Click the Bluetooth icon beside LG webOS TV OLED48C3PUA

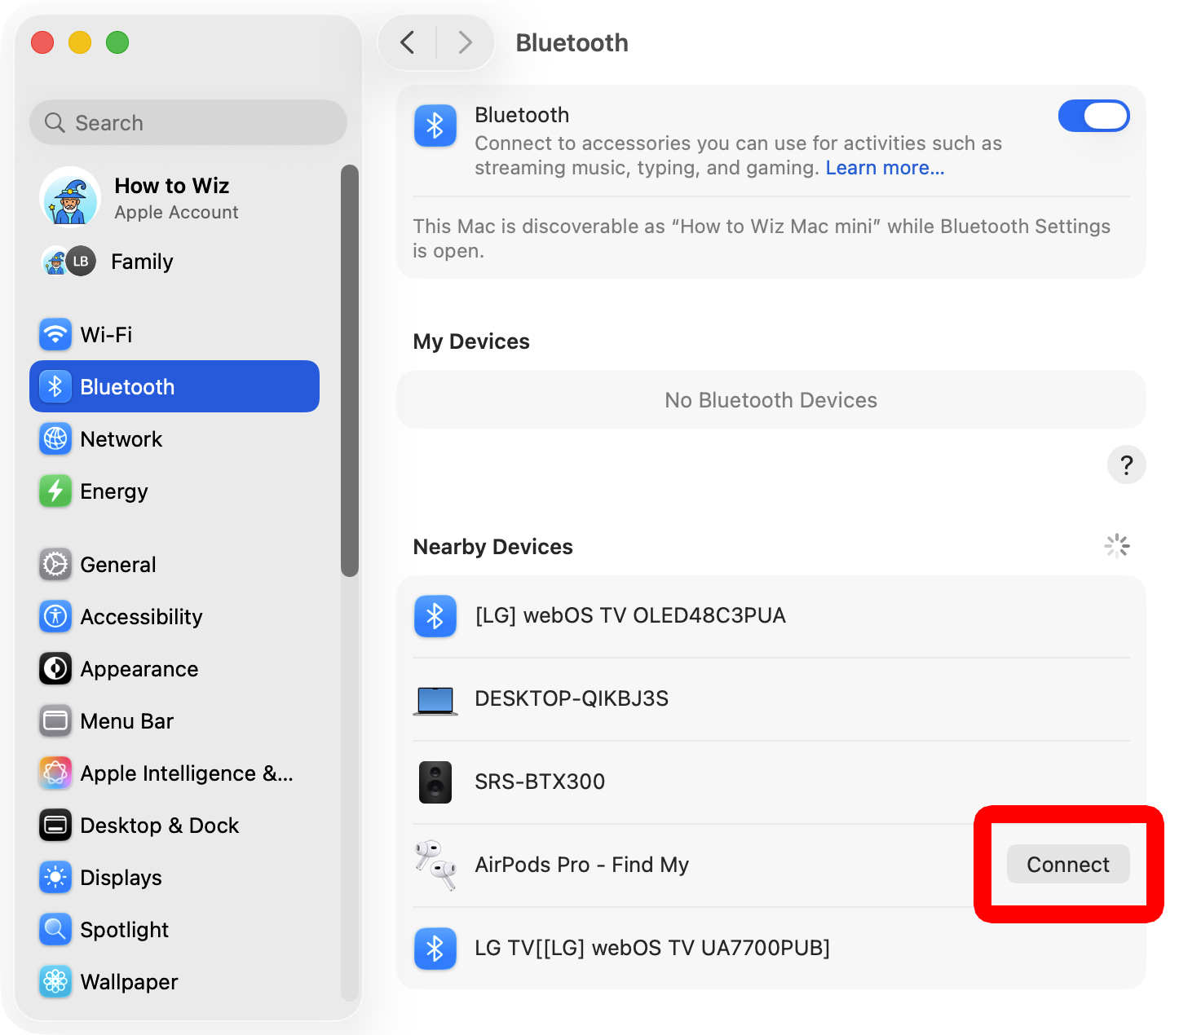[435, 616]
